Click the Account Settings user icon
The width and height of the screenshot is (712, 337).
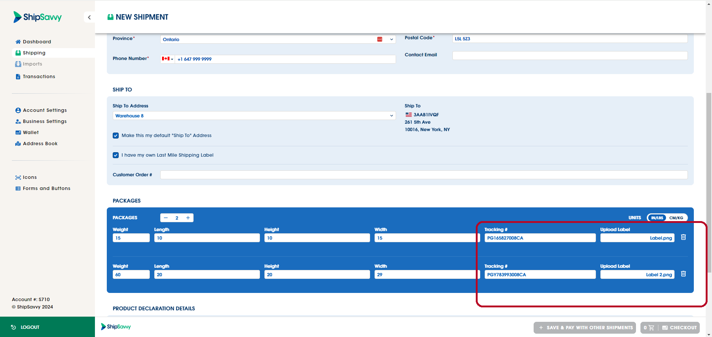pos(18,110)
